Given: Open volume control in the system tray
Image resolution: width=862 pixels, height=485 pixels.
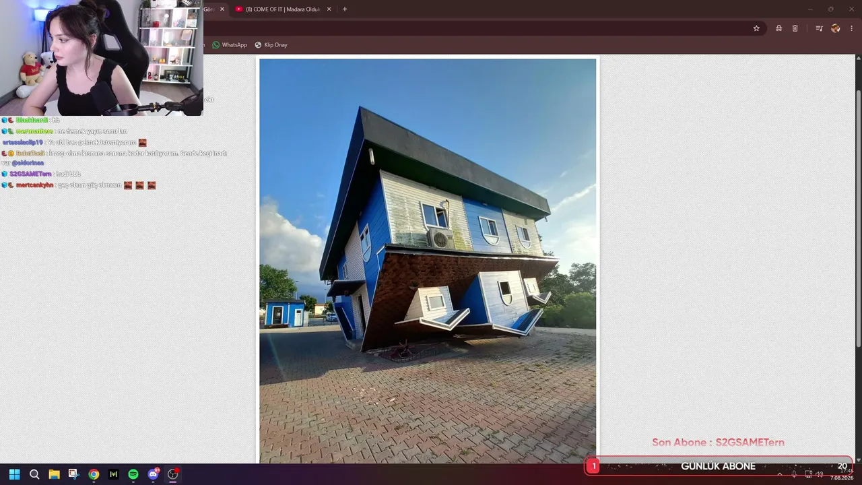Looking at the screenshot, I should click(x=820, y=474).
